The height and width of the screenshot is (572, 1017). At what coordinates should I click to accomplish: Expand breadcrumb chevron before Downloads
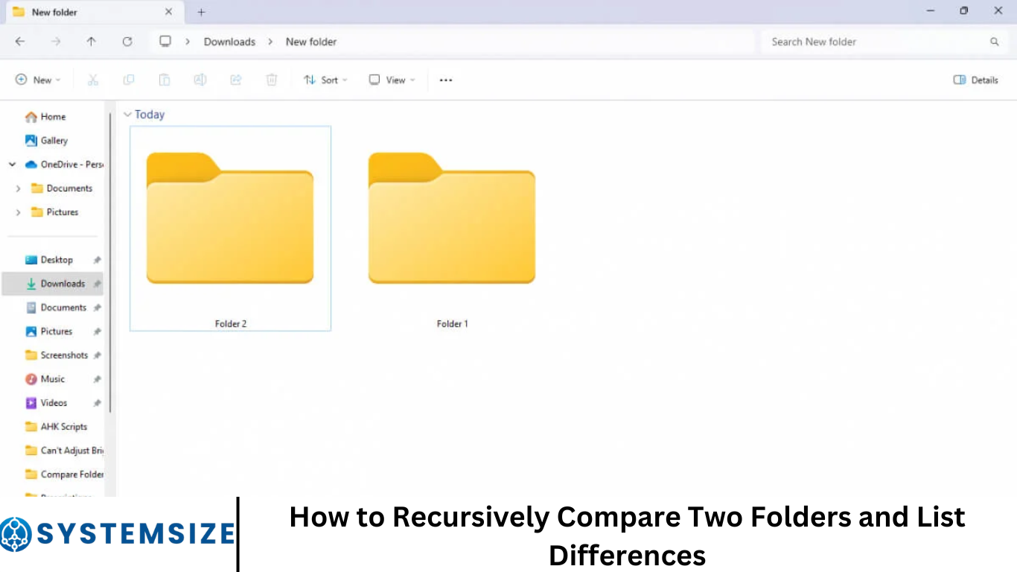pyautogui.click(x=188, y=42)
